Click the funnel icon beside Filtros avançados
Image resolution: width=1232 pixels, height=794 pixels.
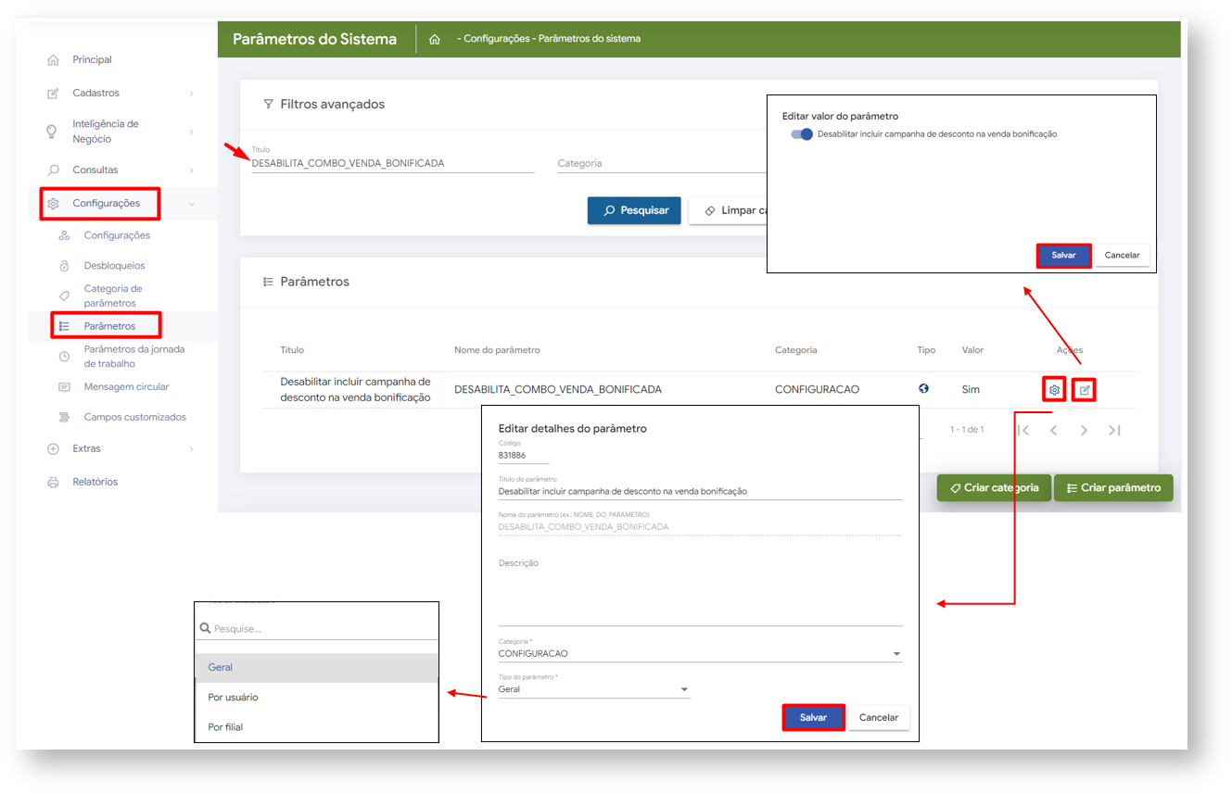click(268, 105)
